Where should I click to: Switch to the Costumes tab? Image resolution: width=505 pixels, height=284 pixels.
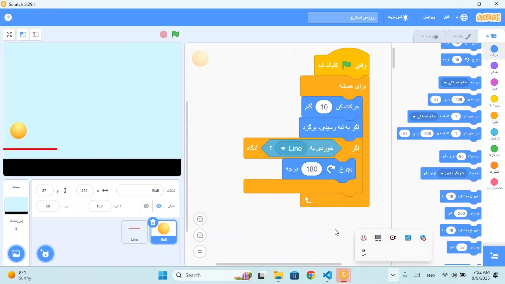click(461, 36)
